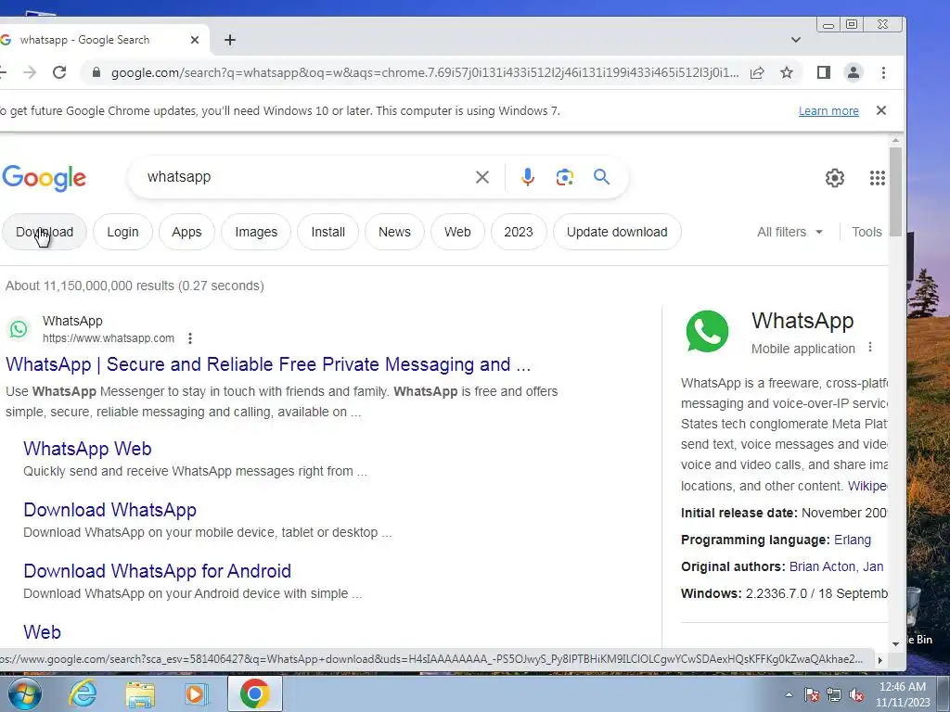Viewport: 950px width, 712px height.
Task: Open the WhatsApp Web sitelink
Action: [87, 449]
